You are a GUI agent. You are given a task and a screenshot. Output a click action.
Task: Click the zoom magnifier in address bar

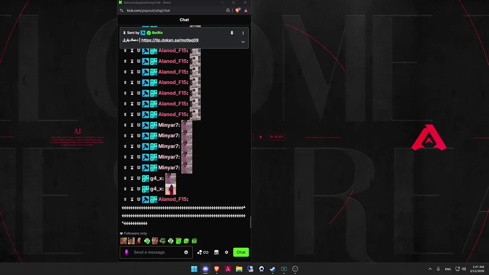228,11
